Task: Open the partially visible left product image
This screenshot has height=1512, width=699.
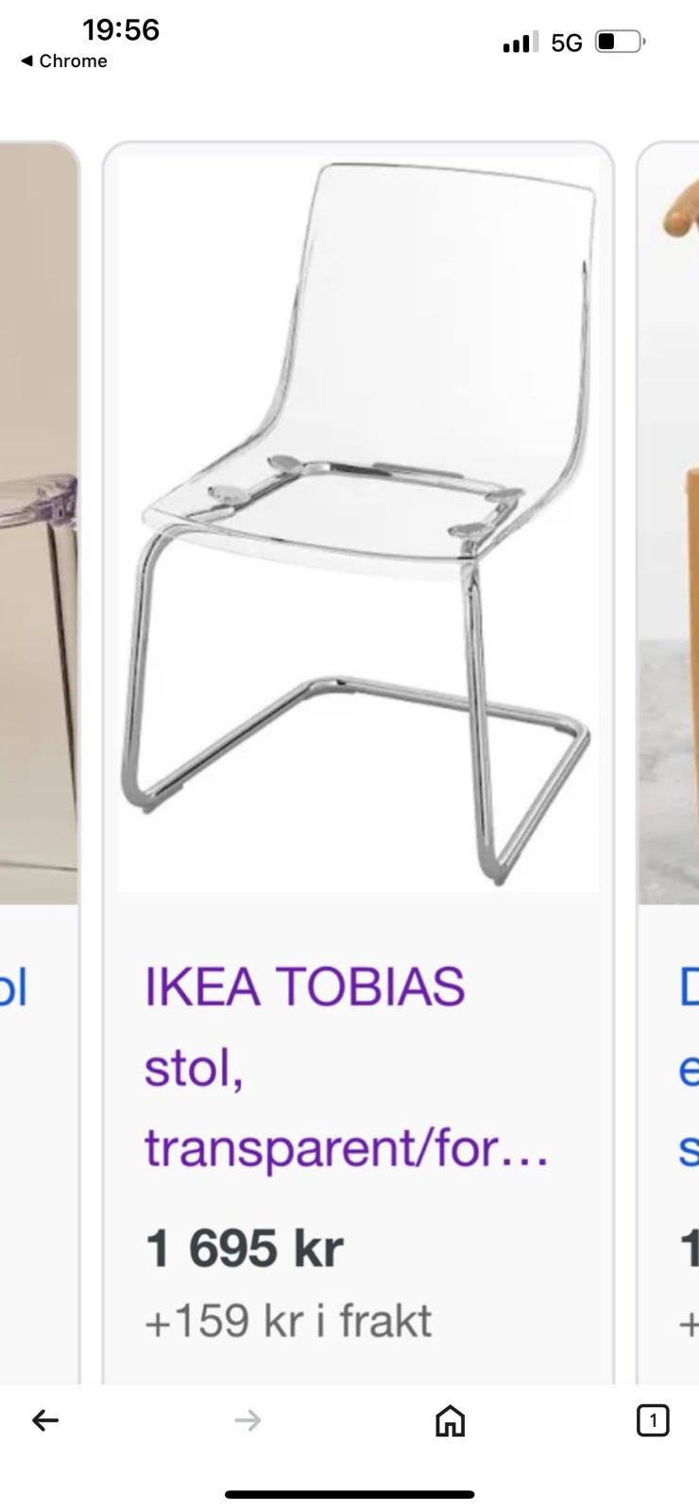Action: [x=39, y=524]
